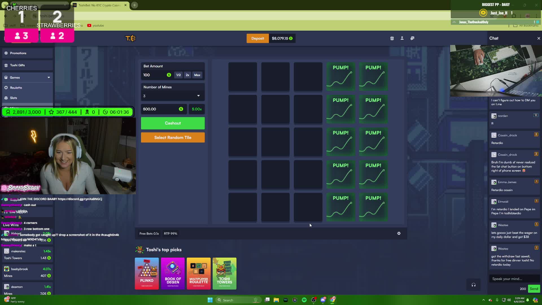Click the green Cashout button

click(173, 123)
